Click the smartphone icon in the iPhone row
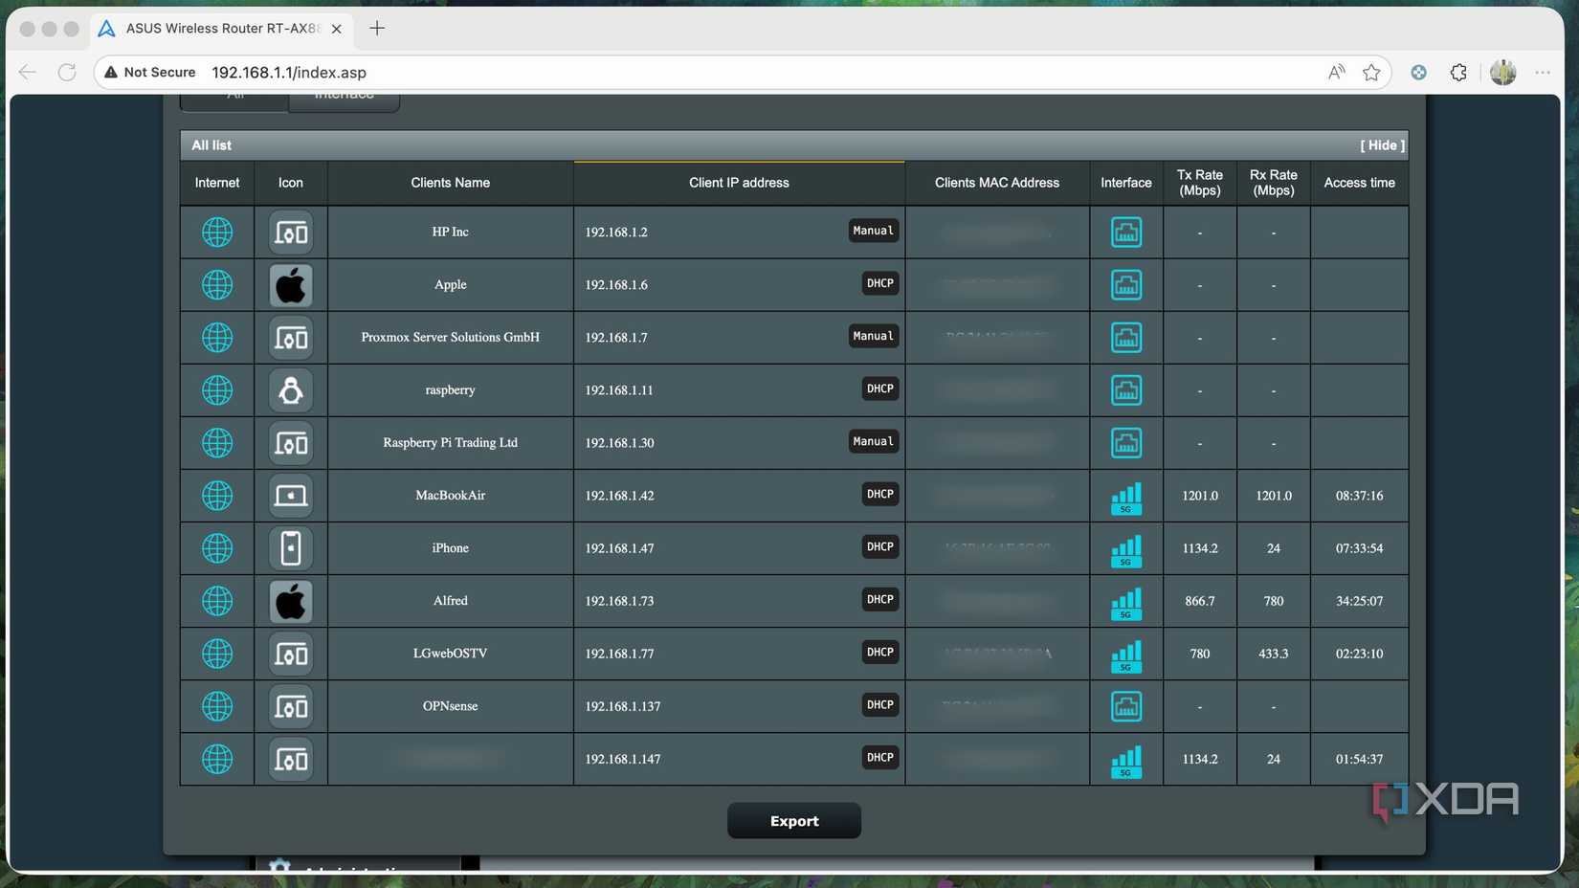 (290, 547)
